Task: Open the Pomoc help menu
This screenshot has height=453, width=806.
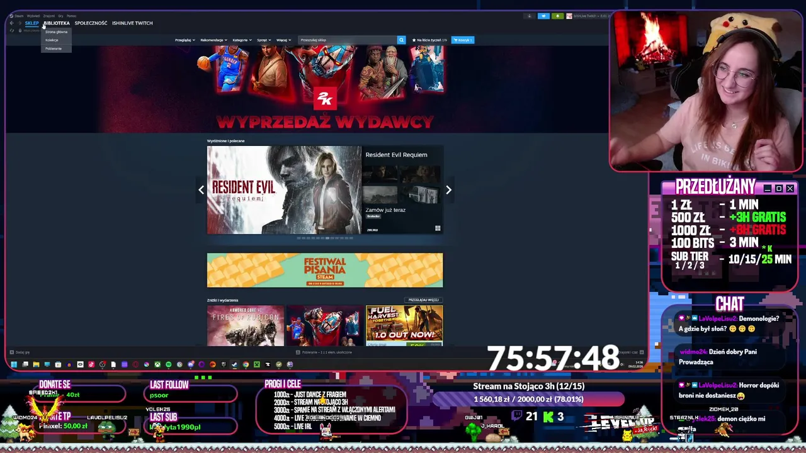Action: 71,16
